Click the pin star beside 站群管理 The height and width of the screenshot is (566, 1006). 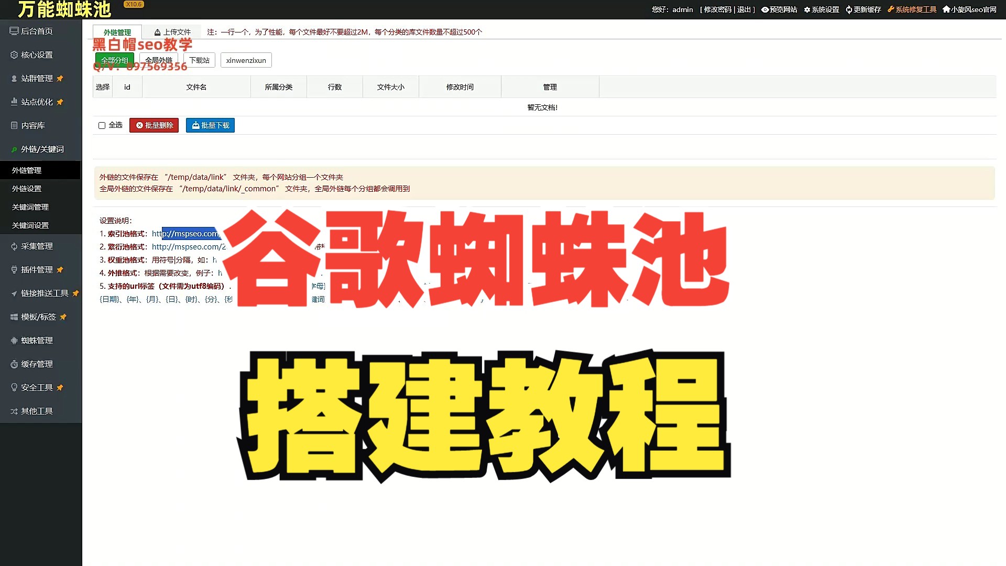click(60, 78)
